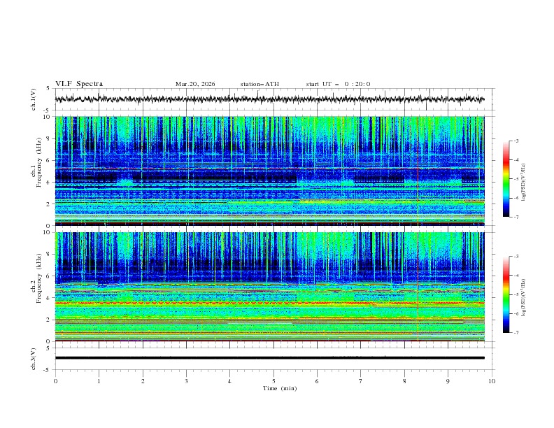Click the ch.1 waveform trace panel
Image resolution: width=554 pixels, height=428 pixels.
(275, 99)
